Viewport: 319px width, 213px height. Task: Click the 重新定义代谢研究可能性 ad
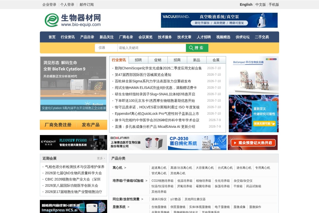point(254,113)
